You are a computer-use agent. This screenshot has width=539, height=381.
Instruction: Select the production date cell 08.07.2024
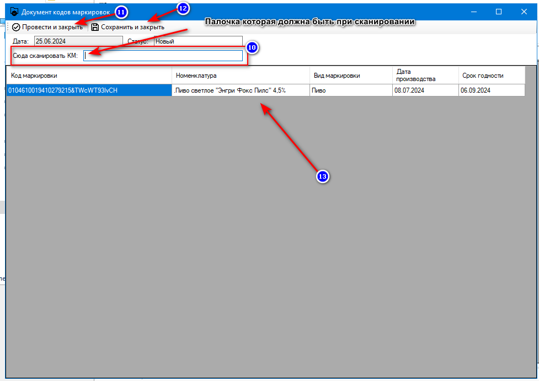click(425, 90)
